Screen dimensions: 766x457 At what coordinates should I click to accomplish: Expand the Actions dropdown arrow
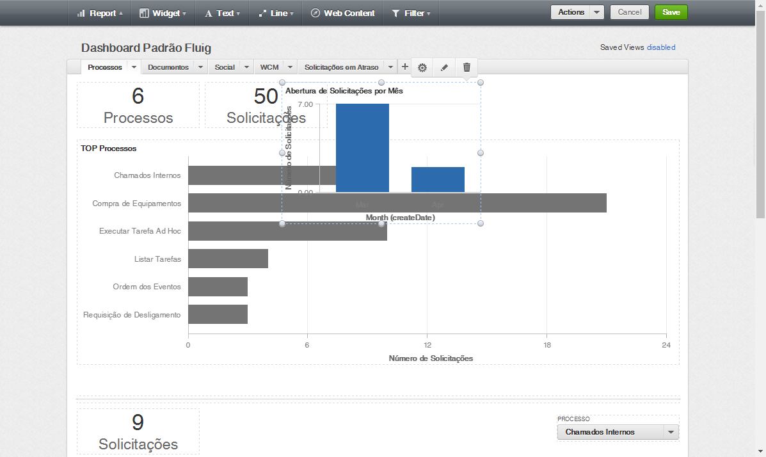point(597,12)
